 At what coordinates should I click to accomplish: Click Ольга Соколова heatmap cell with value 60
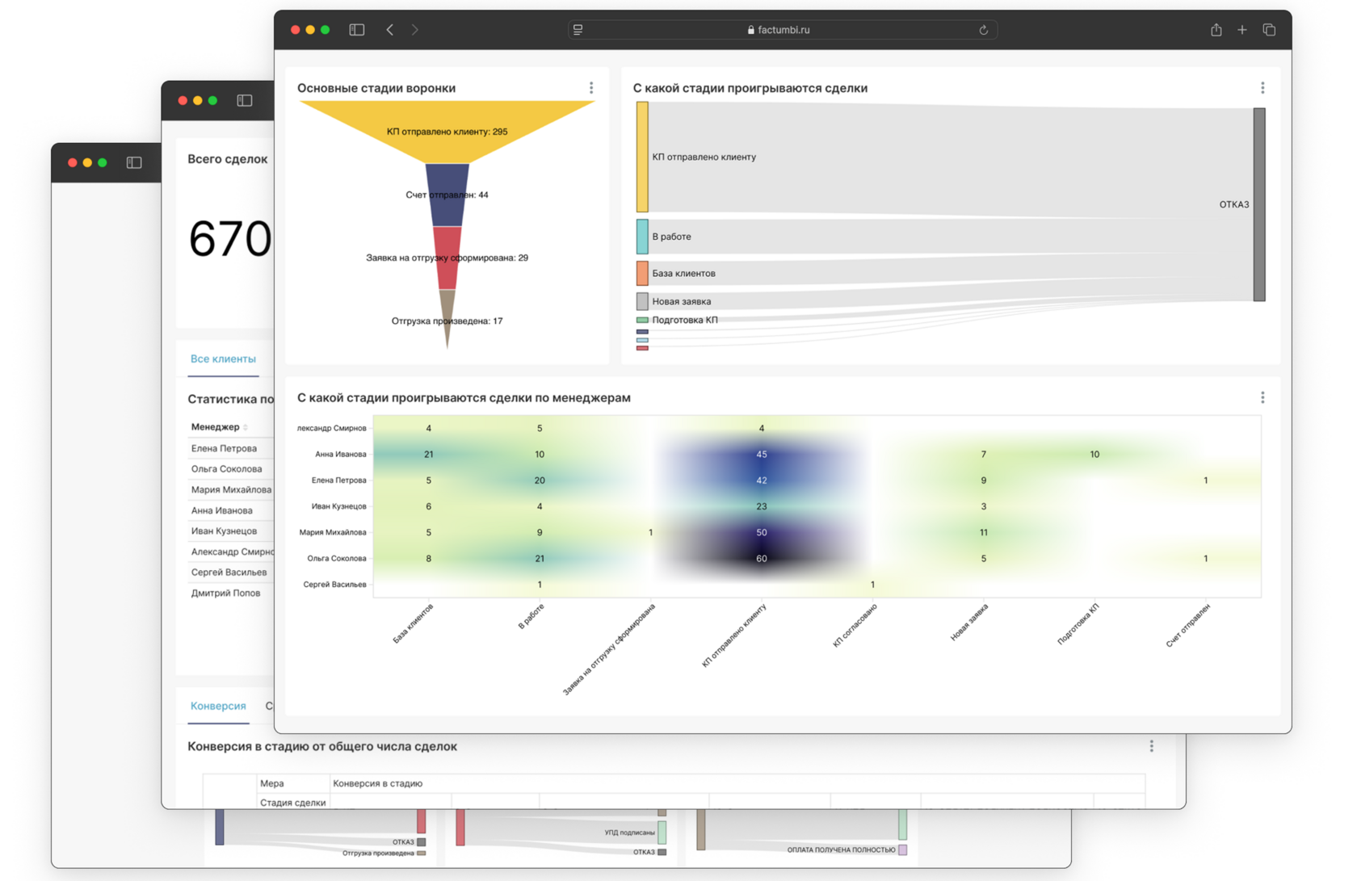click(761, 559)
